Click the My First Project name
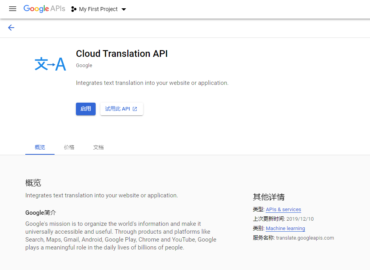The image size is (370, 270). (98, 9)
